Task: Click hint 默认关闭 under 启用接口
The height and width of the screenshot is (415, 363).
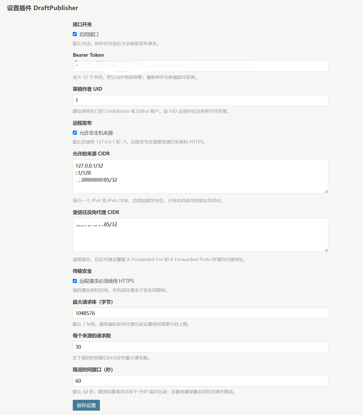Action: point(116,44)
